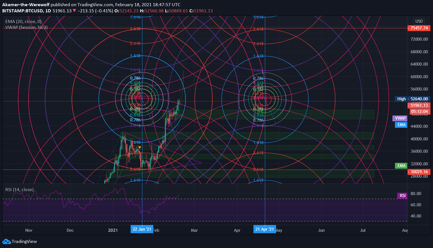433x248 pixels.
Task: Click the red down-arrow next to price 51961.13
Action: point(74,11)
